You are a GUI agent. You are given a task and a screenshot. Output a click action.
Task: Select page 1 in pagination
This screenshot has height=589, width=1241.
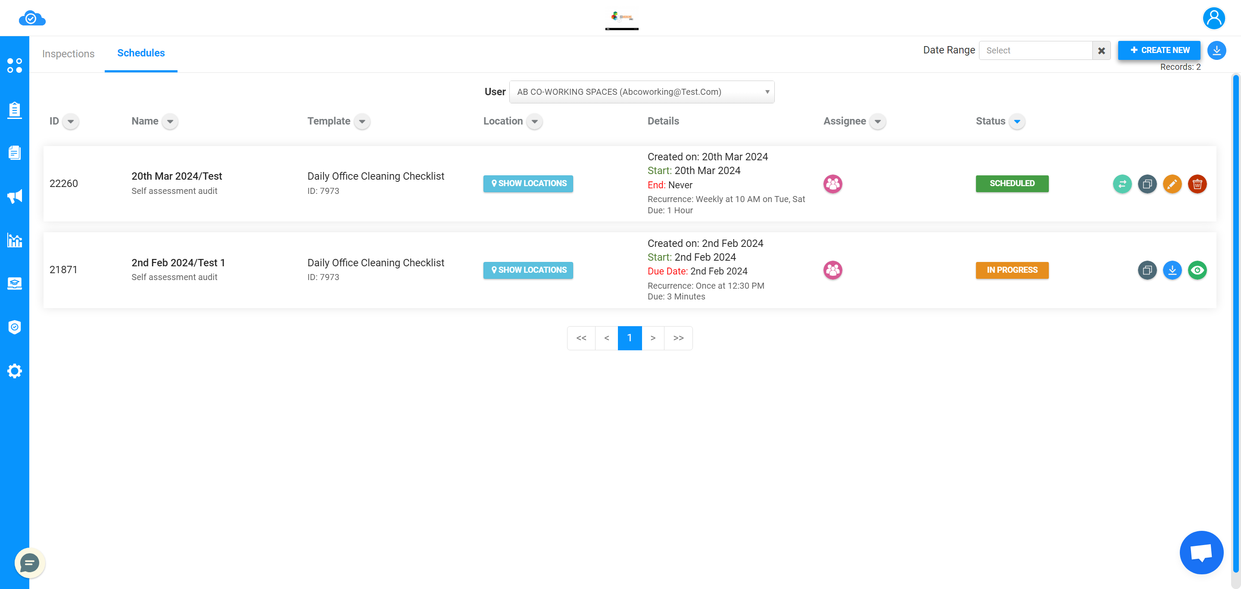click(x=630, y=338)
